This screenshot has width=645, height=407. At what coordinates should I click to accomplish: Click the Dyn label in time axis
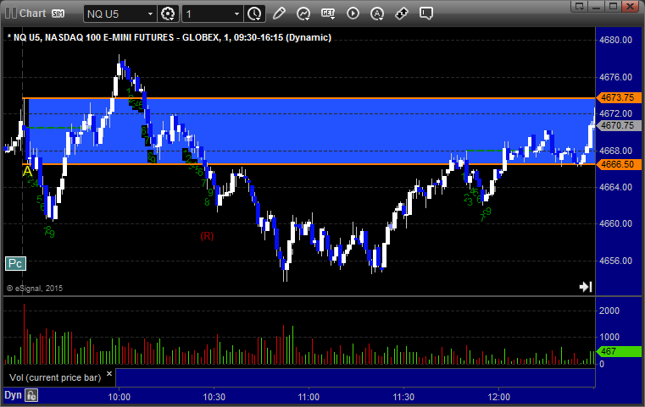click(13, 395)
